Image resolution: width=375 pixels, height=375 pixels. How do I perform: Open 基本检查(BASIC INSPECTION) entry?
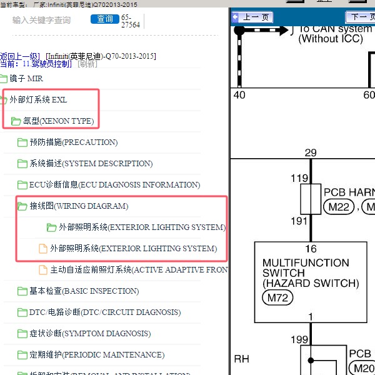click(84, 291)
